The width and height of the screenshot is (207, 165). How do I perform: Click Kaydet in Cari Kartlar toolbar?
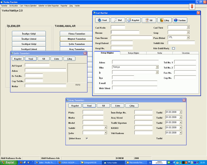133,20
